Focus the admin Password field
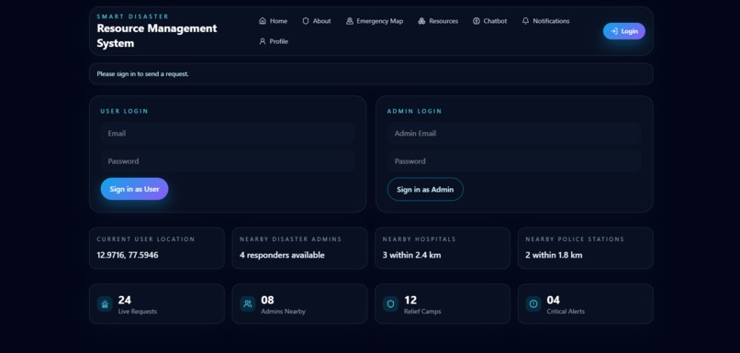 514,161
